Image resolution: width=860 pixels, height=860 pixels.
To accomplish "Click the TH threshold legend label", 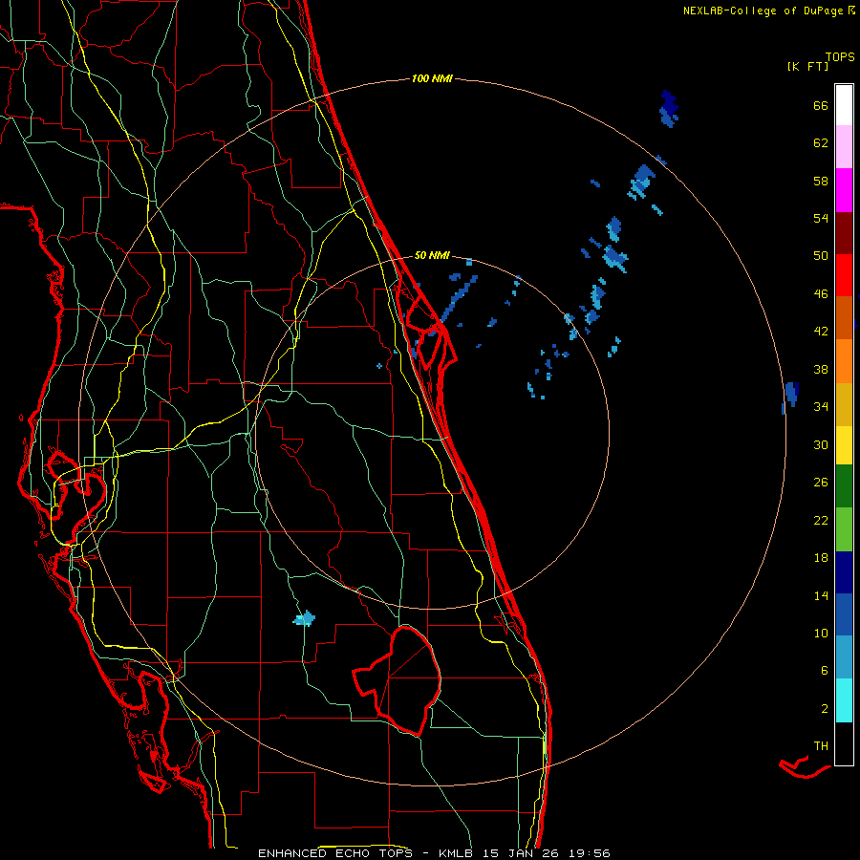I will [x=821, y=746].
